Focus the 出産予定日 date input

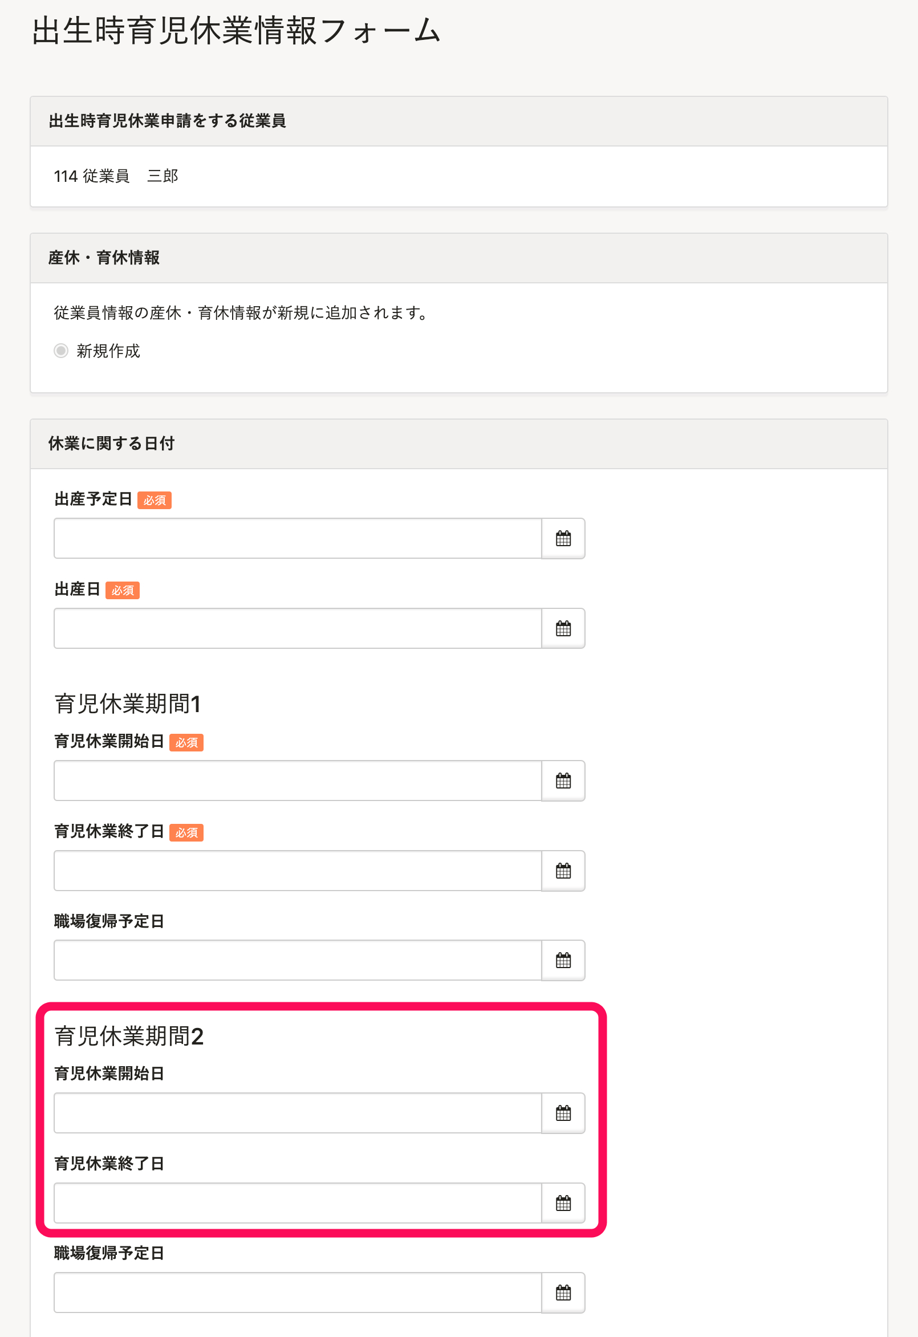pos(298,538)
